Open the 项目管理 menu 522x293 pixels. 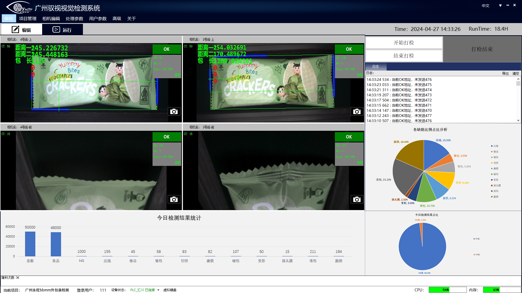click(28, 18)
